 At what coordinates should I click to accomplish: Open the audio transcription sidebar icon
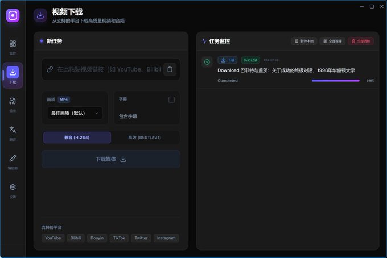click(x=13, y=104)
